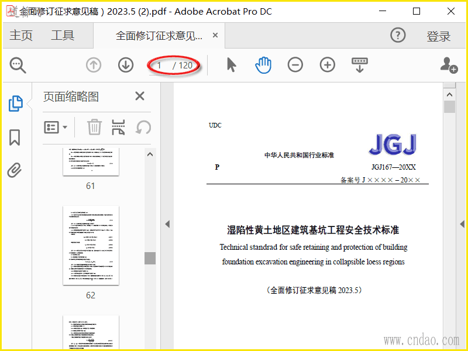The image size is (468, 351).
Task: Collapse the left navigation pane arrow
Action: click(167, 224)
